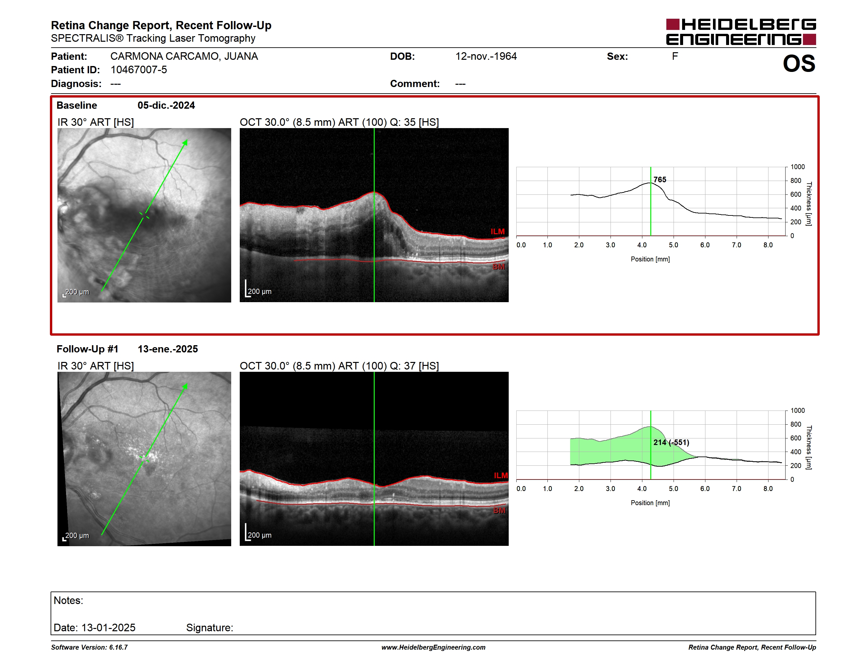Select the DOB value 12-nov.-1964
The height and width of the screenshot is (670, 867).
[x=486, y=56]
